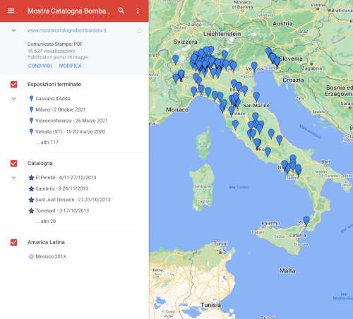Click America Latina layer title
The image size is (353, 319).
(x=46, y=242)
